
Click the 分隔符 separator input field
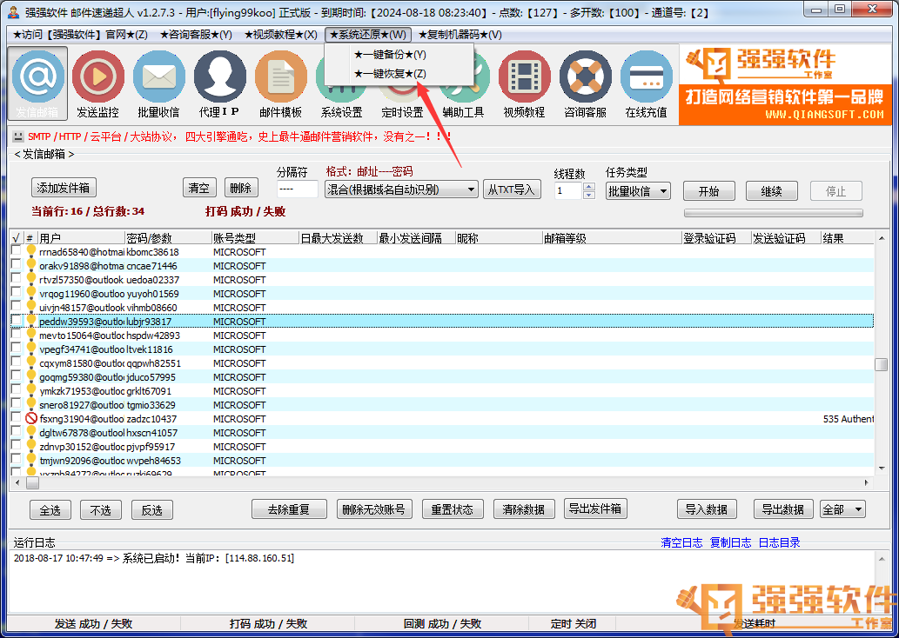(297, 189)
